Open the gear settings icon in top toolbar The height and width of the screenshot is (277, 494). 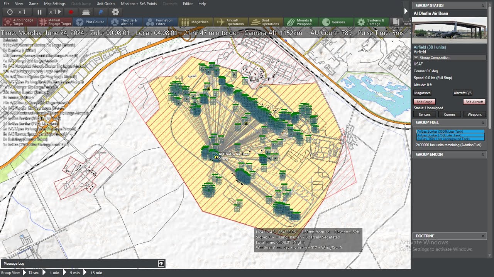pos(115,12)
